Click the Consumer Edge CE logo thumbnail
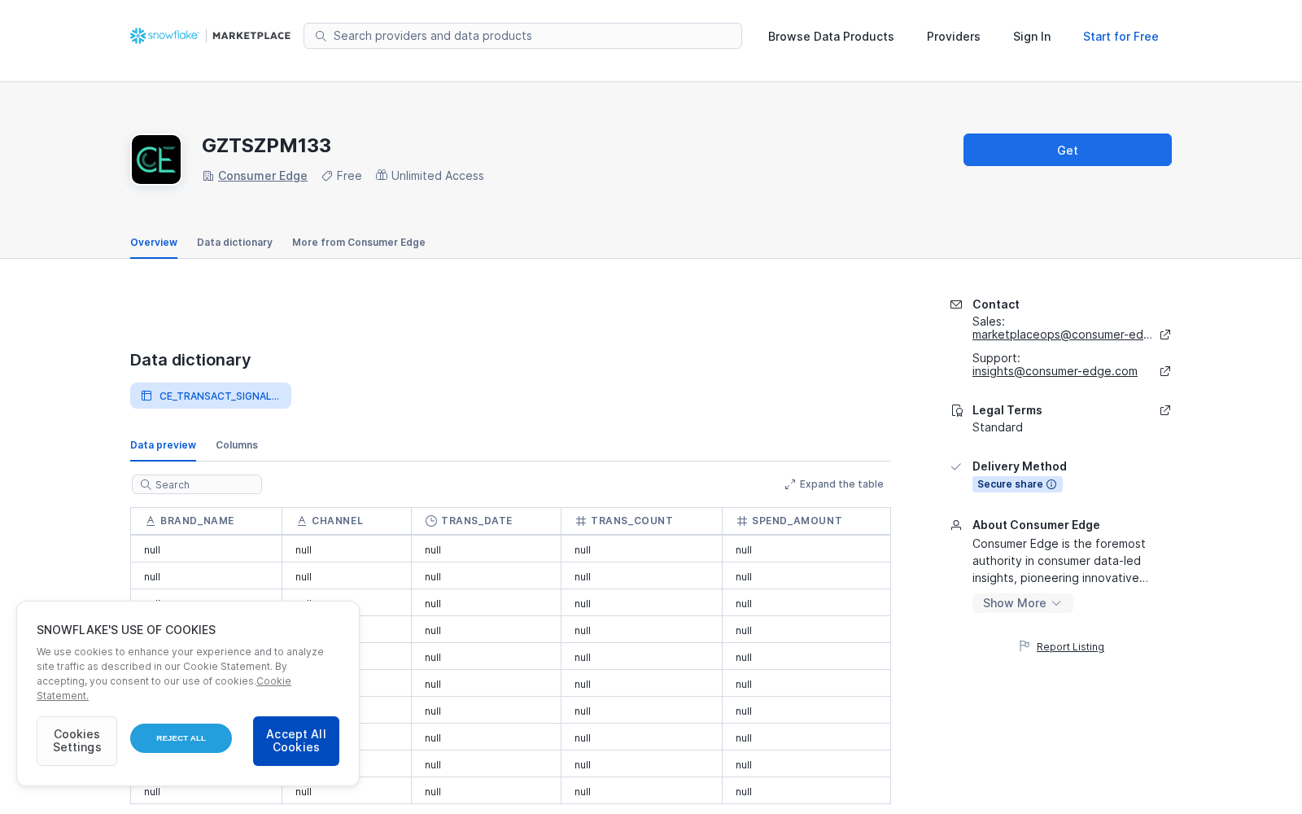The height and width of the screenshot is (814, 1302). point(156,160)
